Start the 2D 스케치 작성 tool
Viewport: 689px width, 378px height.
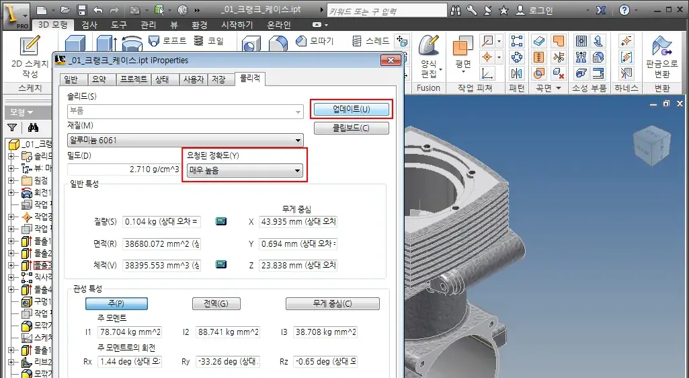tap(30, 57)
